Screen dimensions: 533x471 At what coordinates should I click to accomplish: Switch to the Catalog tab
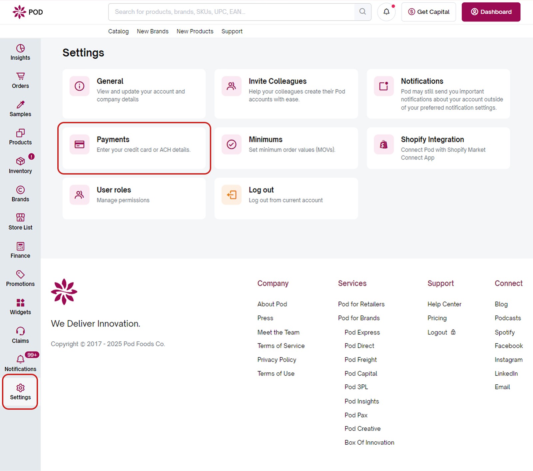point(118,31)
